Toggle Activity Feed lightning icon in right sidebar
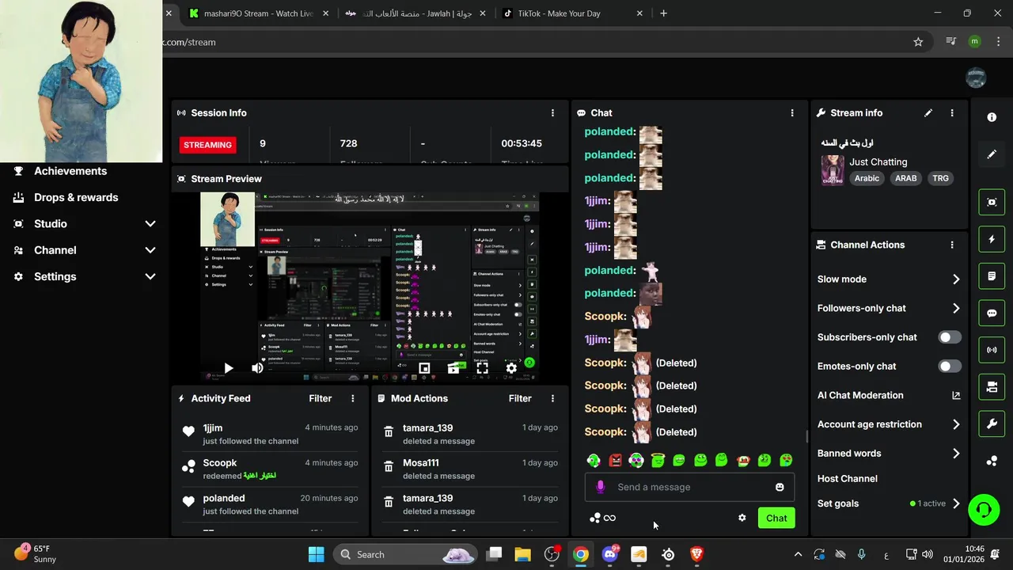Screen dimensions: 1013x570 992,239
